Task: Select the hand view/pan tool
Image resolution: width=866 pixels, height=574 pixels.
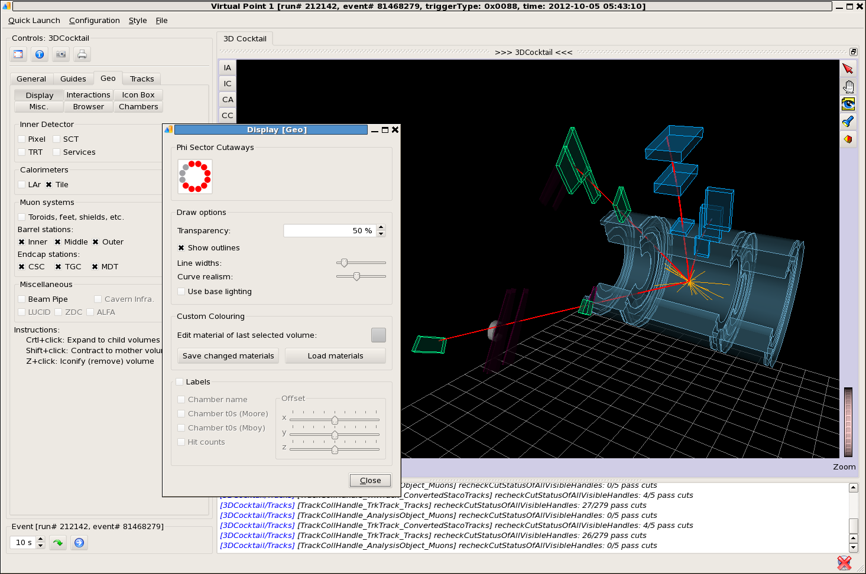Action: pos(848,87)
